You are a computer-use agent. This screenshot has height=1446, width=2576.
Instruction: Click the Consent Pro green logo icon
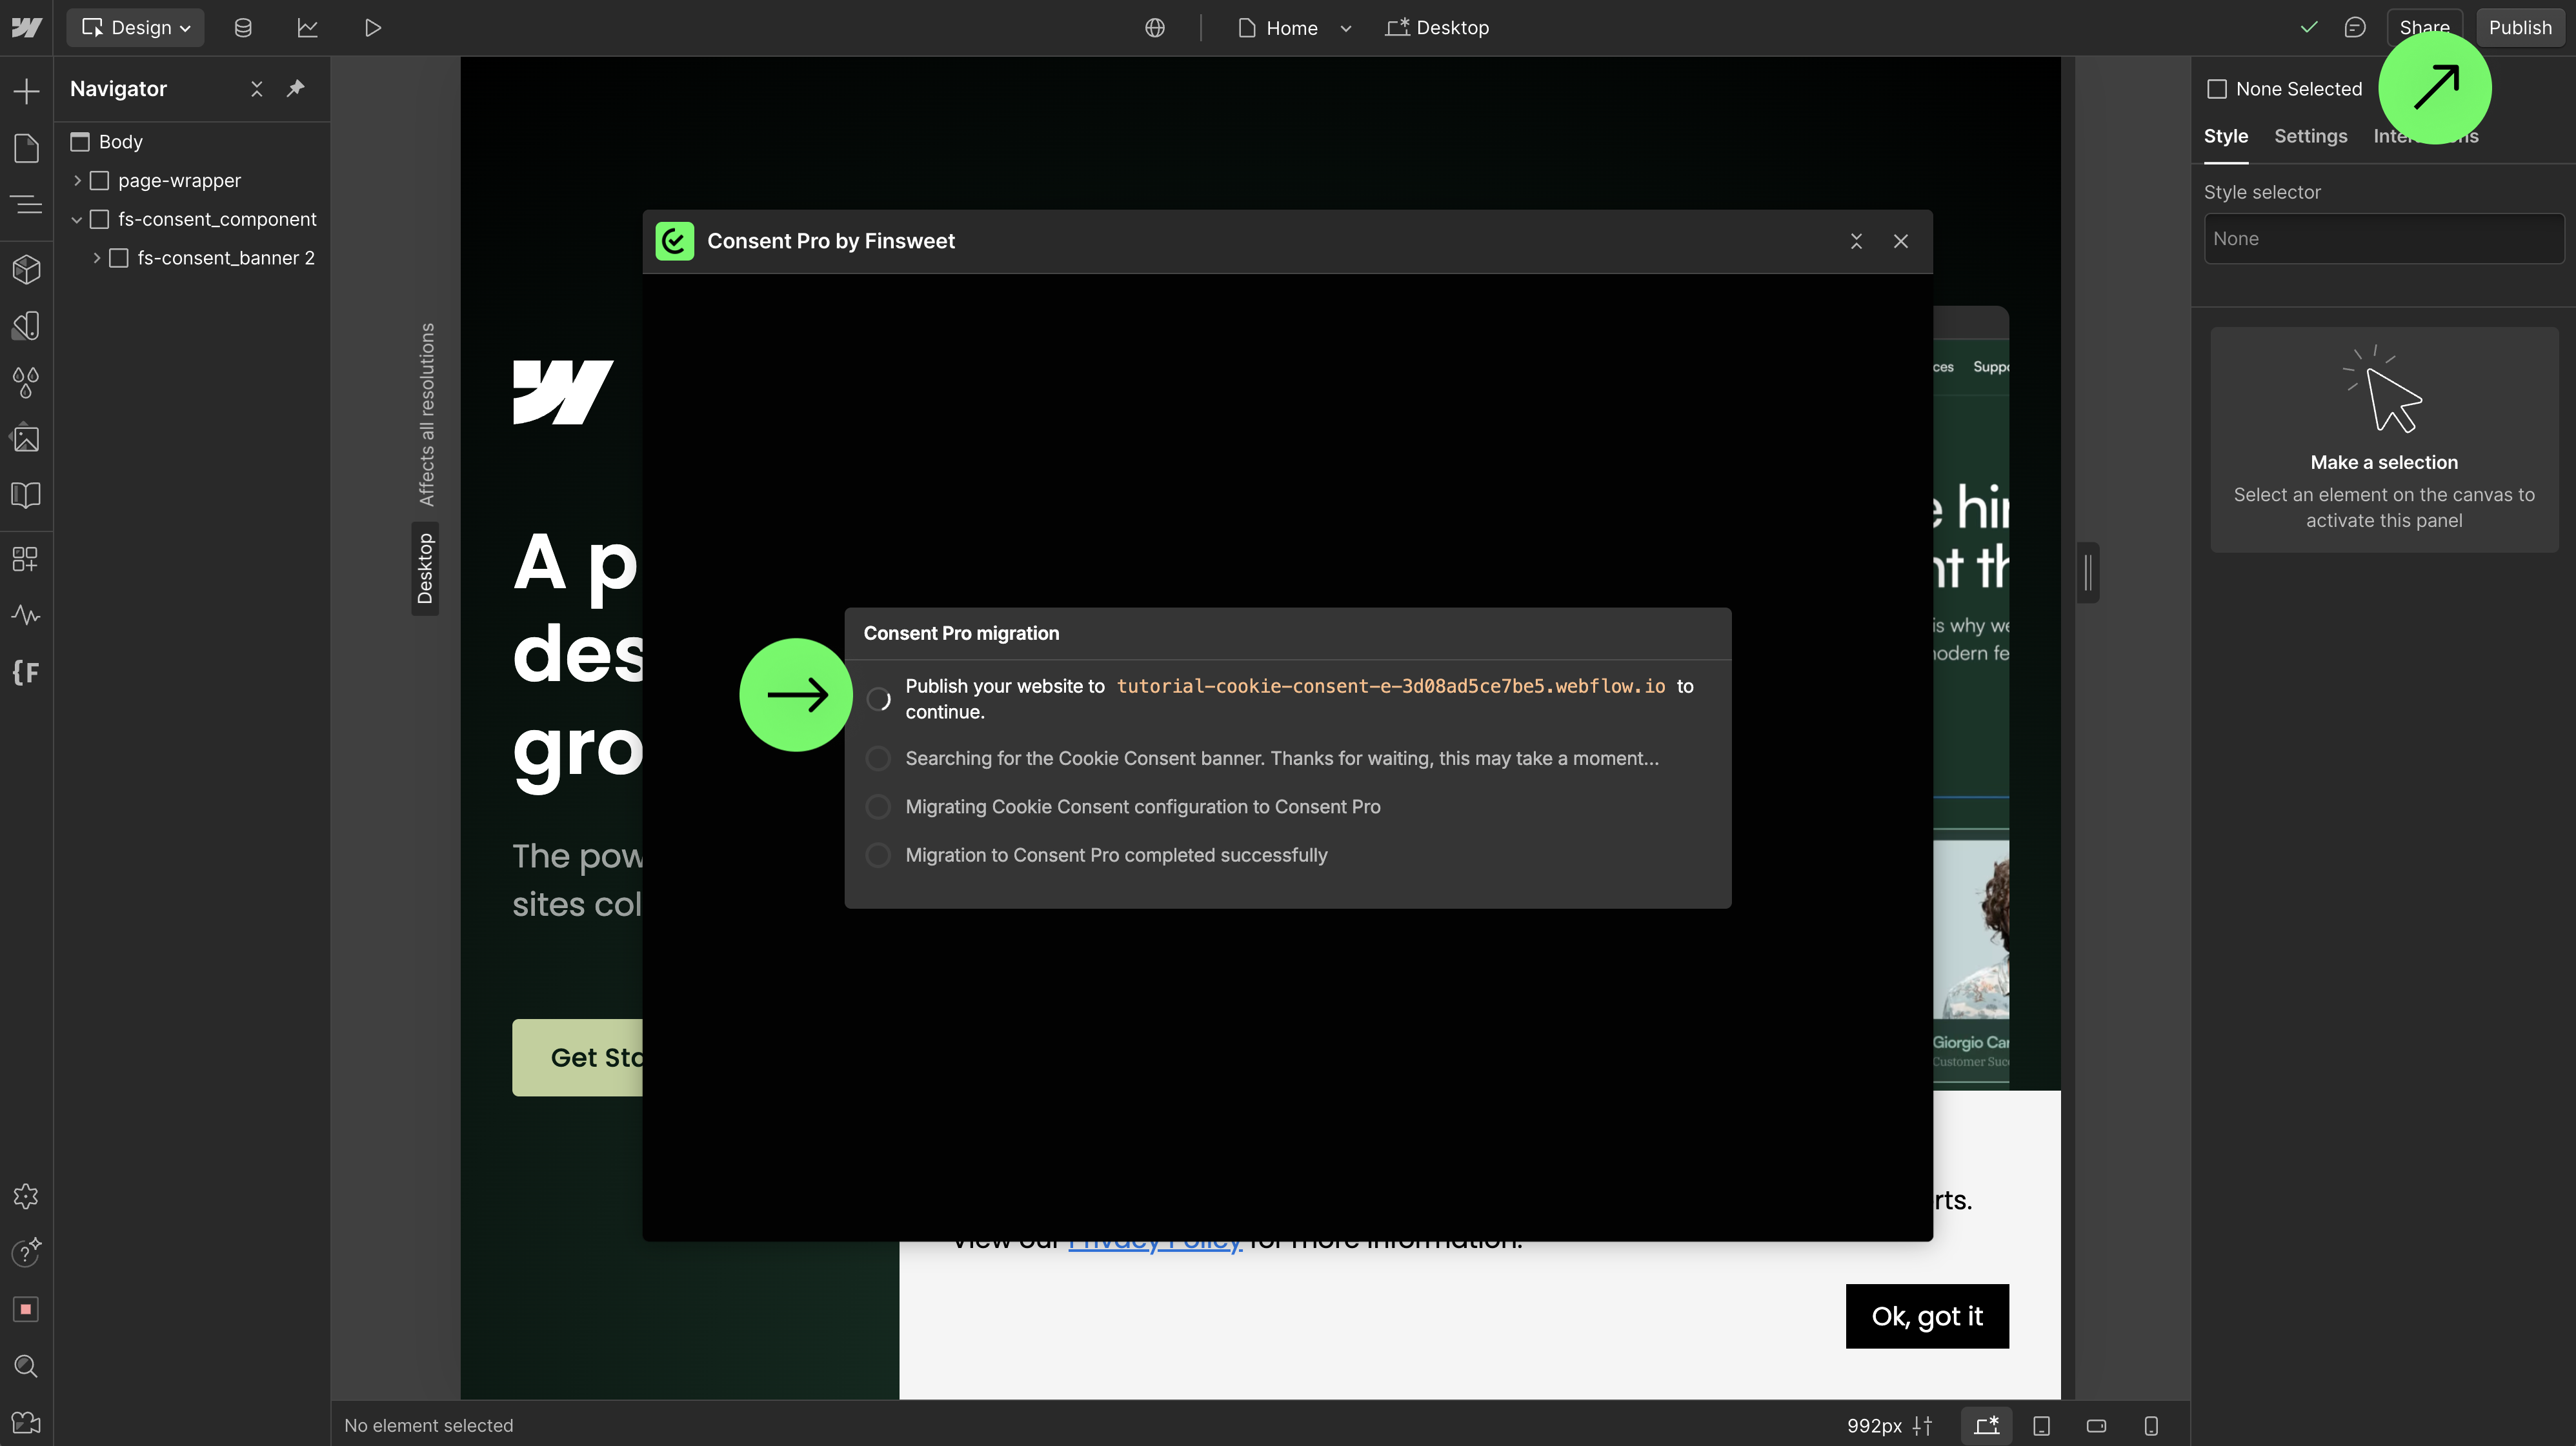(x=675, y=241)
